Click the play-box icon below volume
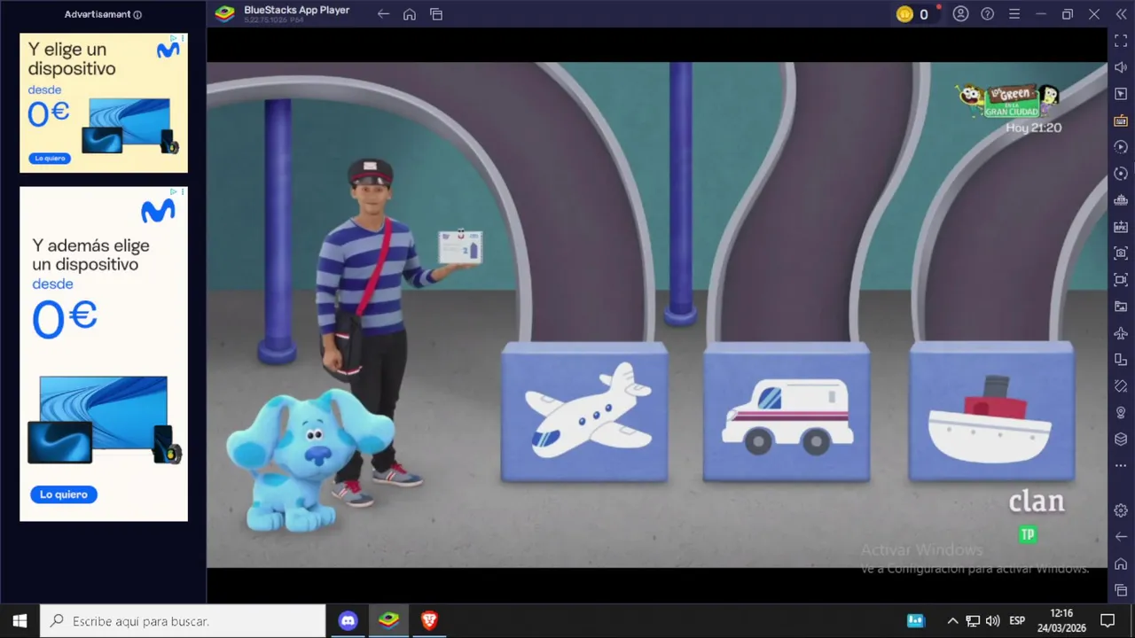 tap(1121, 94)
